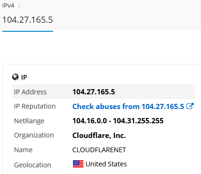The height and width of the screenshot is (174, 201).
Task: Select the Cloudflare, Inc. organization value
Action: click(x=99, y=135)
